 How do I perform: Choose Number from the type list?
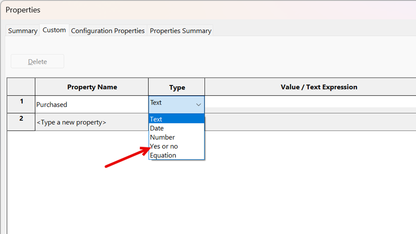(176, 137)
